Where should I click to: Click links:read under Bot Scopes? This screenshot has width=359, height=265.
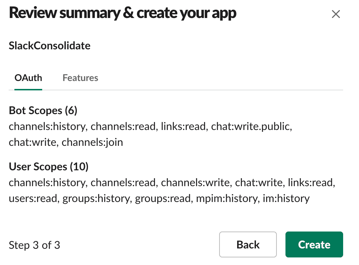click(x=183, y=126)
